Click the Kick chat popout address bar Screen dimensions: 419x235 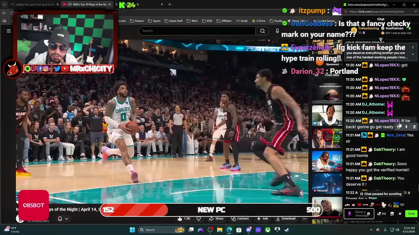pos(376,11)
